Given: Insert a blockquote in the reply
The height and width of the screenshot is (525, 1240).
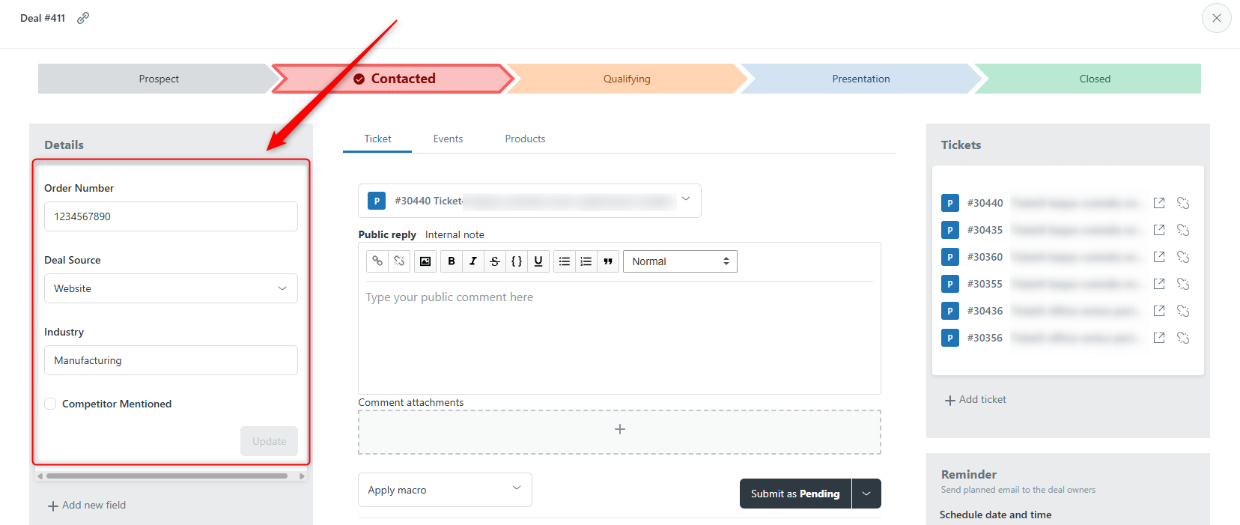Looking at the screenshot, I should tap(608, 261).
